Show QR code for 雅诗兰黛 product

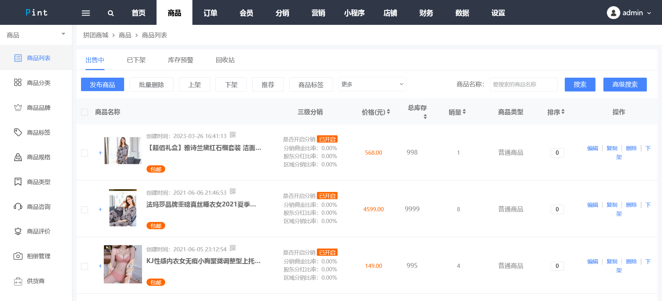pos(233,135)
